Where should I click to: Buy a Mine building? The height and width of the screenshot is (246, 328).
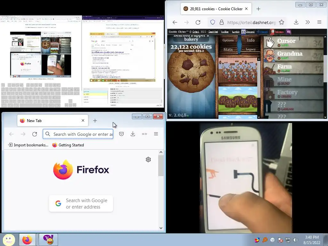click(x=293, y=81)
